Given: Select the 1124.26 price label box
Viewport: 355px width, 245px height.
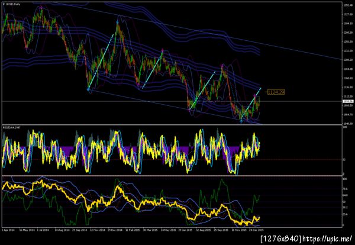Looking at the screenshot, I should click(276, 92).
